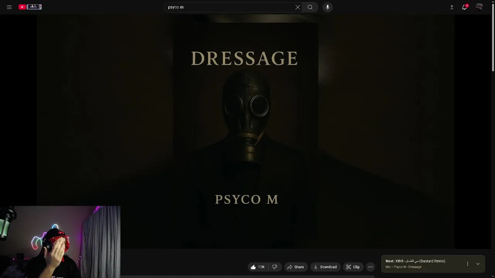Open the account avatar menu
495x278 pixels.
(479, 7)
